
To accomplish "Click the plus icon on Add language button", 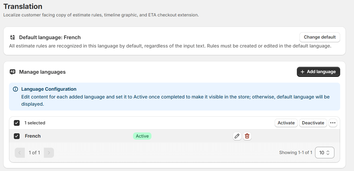I will click(x=302, y=72).
